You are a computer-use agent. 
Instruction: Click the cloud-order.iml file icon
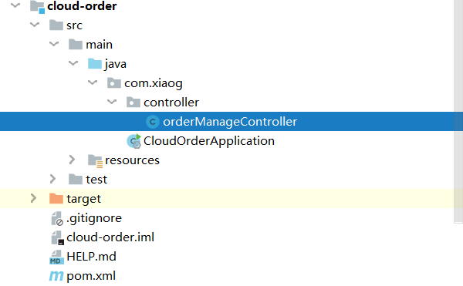click(57, 237)
